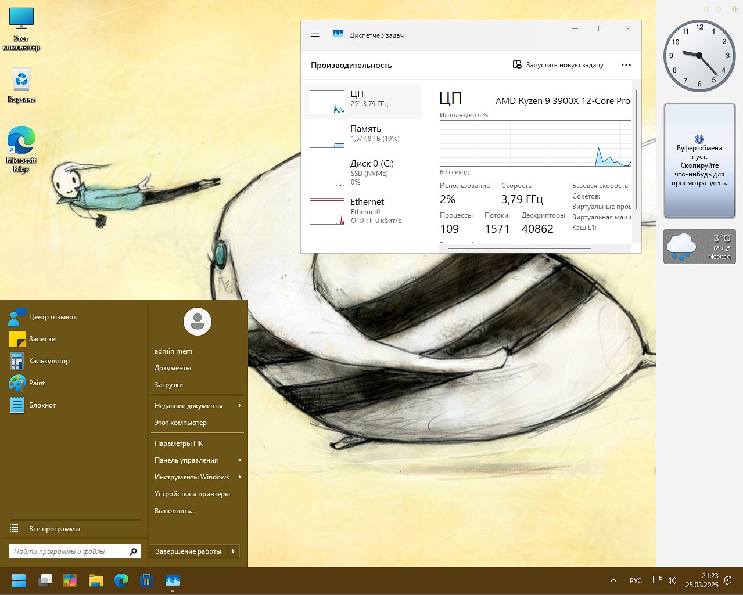Open the shutdown options arrow

(x=234, y=551)
